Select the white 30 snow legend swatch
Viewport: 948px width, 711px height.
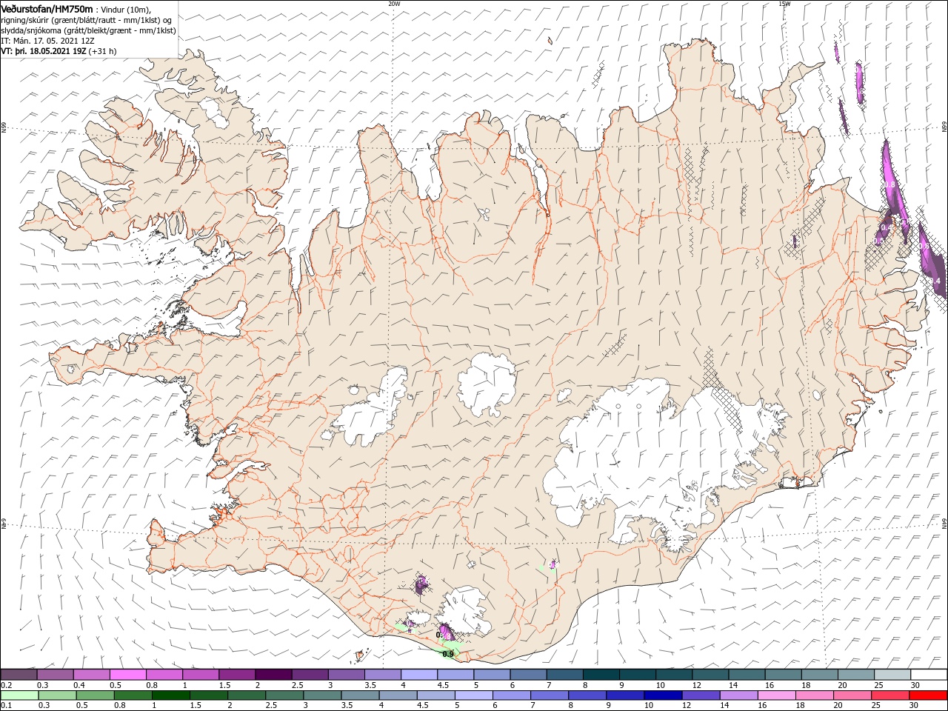(x=929, y=675)
